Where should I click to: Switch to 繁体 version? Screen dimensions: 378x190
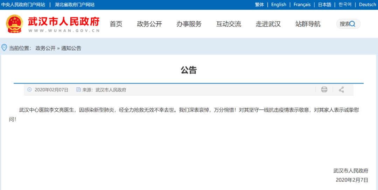coord(260,5)
